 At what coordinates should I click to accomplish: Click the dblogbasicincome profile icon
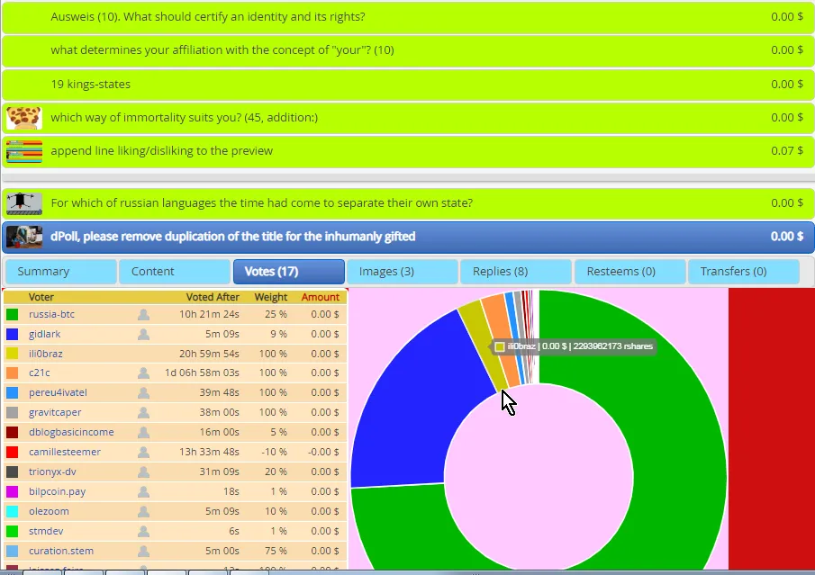click(x=143, y=432)
